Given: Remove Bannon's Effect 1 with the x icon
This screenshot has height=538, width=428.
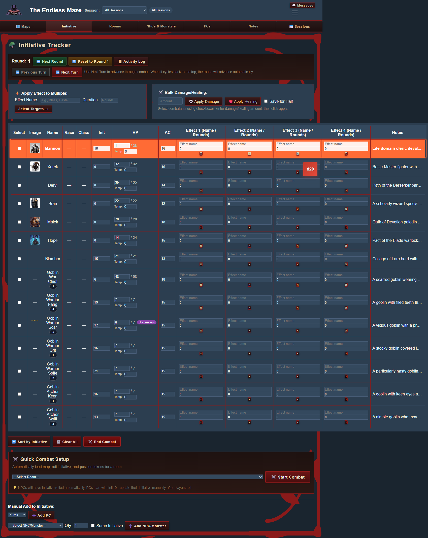Looking at the screenshot, I should pos(201,154).
